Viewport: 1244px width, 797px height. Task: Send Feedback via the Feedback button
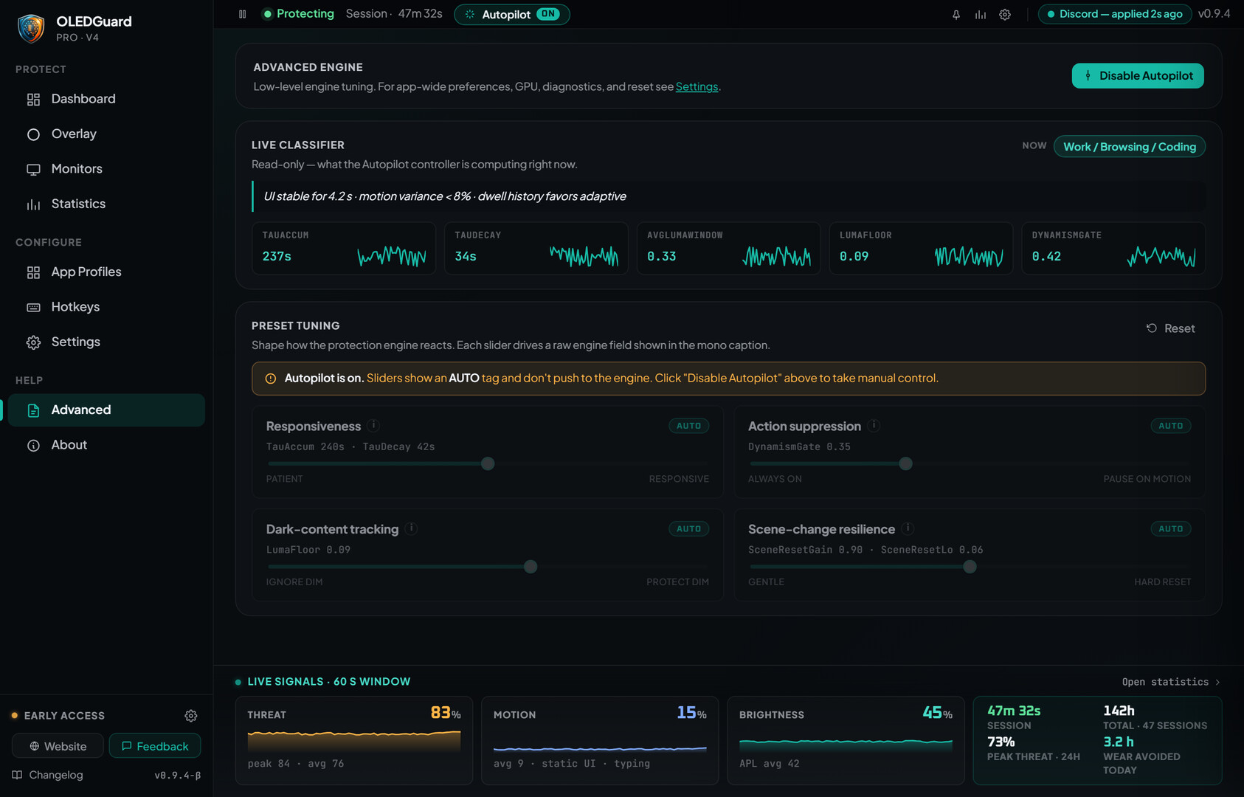[155, 746]
